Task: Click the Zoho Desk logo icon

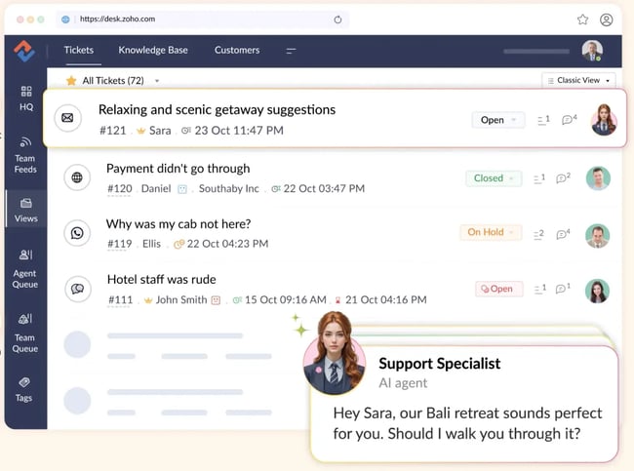Action: coord(24,51)
